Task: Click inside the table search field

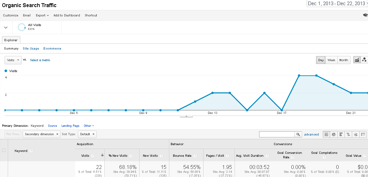Action: pos(277,135)
